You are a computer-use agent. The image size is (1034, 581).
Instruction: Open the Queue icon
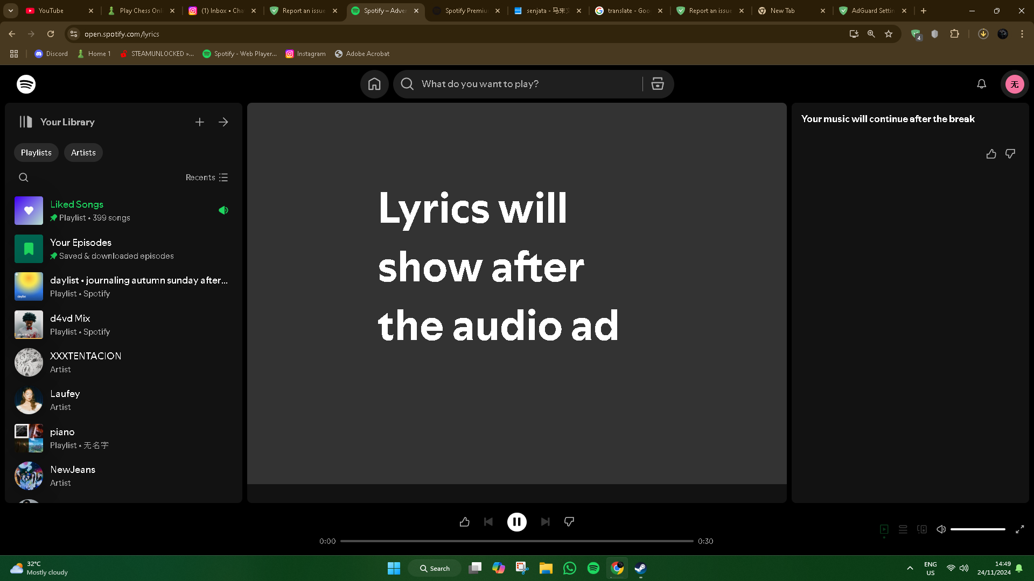pyautogui.click(x=903, y=529)
